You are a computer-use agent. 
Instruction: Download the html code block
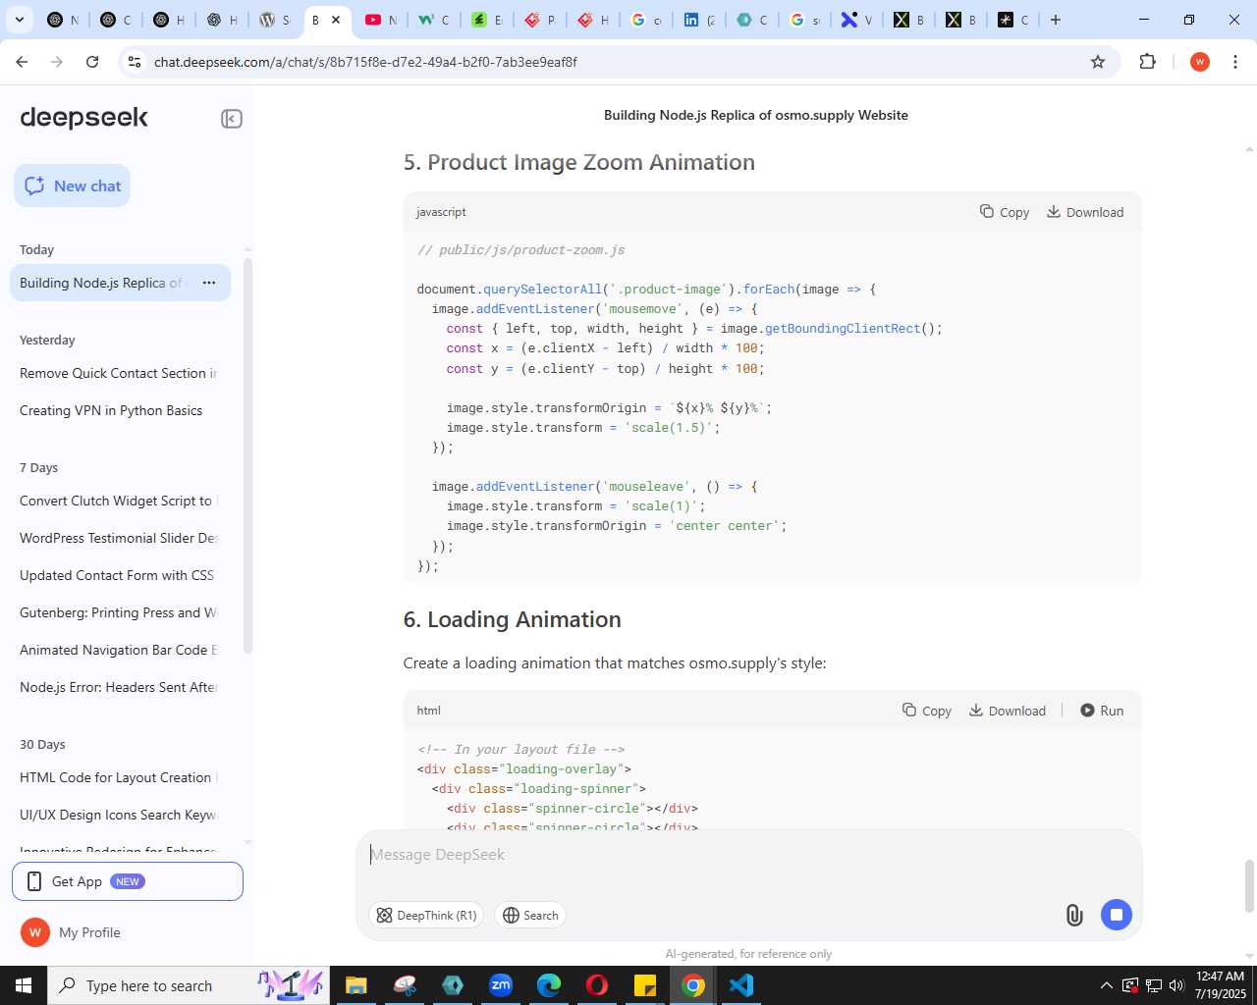click(1008, 711)
